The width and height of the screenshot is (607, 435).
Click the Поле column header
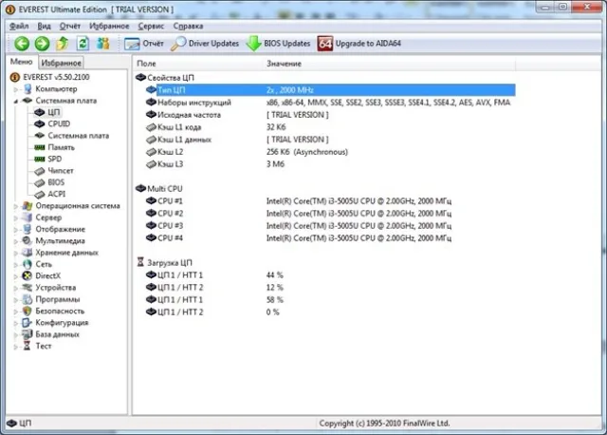[x=198, y=64]
